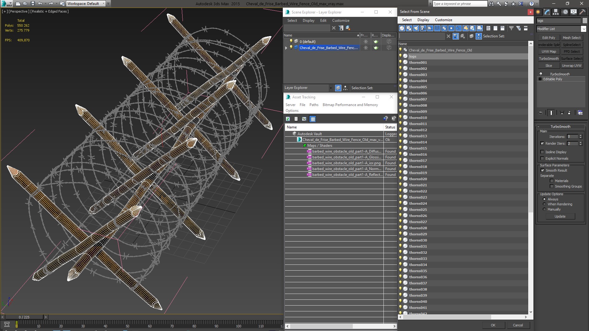Viewport: 589px width, 331px height.
Task: Click Select Invert icon in Select From Scene
Action: (x=502, y=28)
